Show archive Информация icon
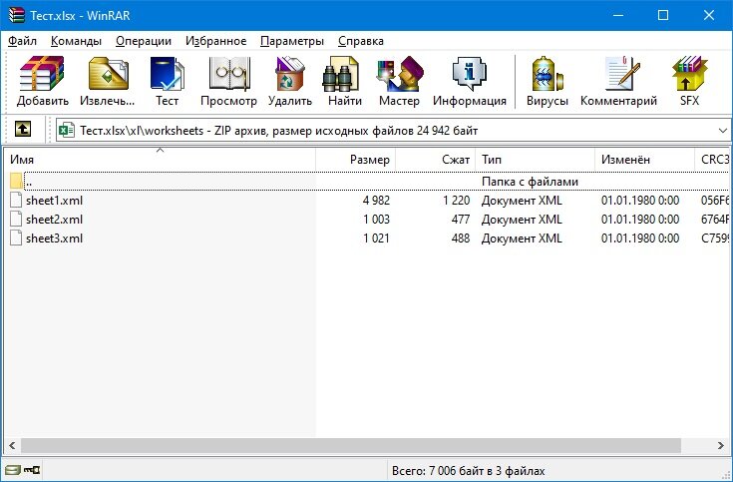Viewport: 733px width, 482px height. pos(470,74)
